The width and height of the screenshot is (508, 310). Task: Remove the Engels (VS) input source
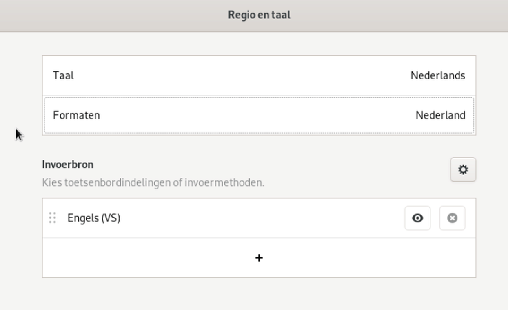coord(452,218)
